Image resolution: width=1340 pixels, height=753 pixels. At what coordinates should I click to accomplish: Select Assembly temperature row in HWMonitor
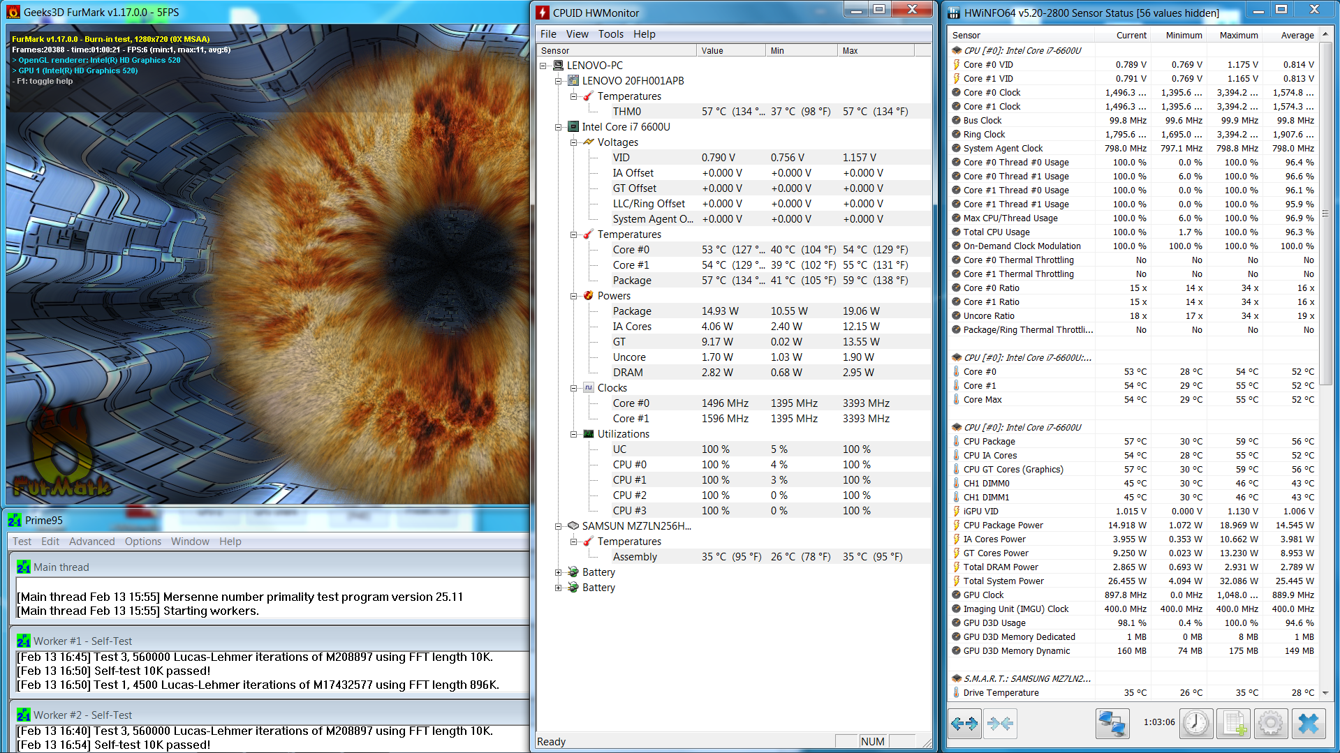pyautogui.click(x=733, y=557)
